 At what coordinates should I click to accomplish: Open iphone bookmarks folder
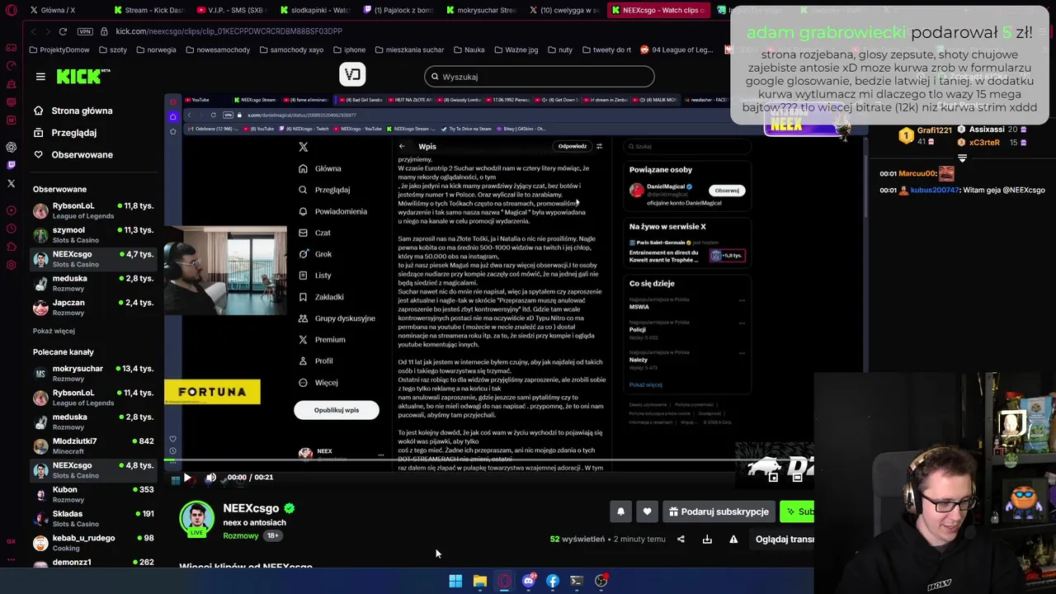click(x=349, y=49)
